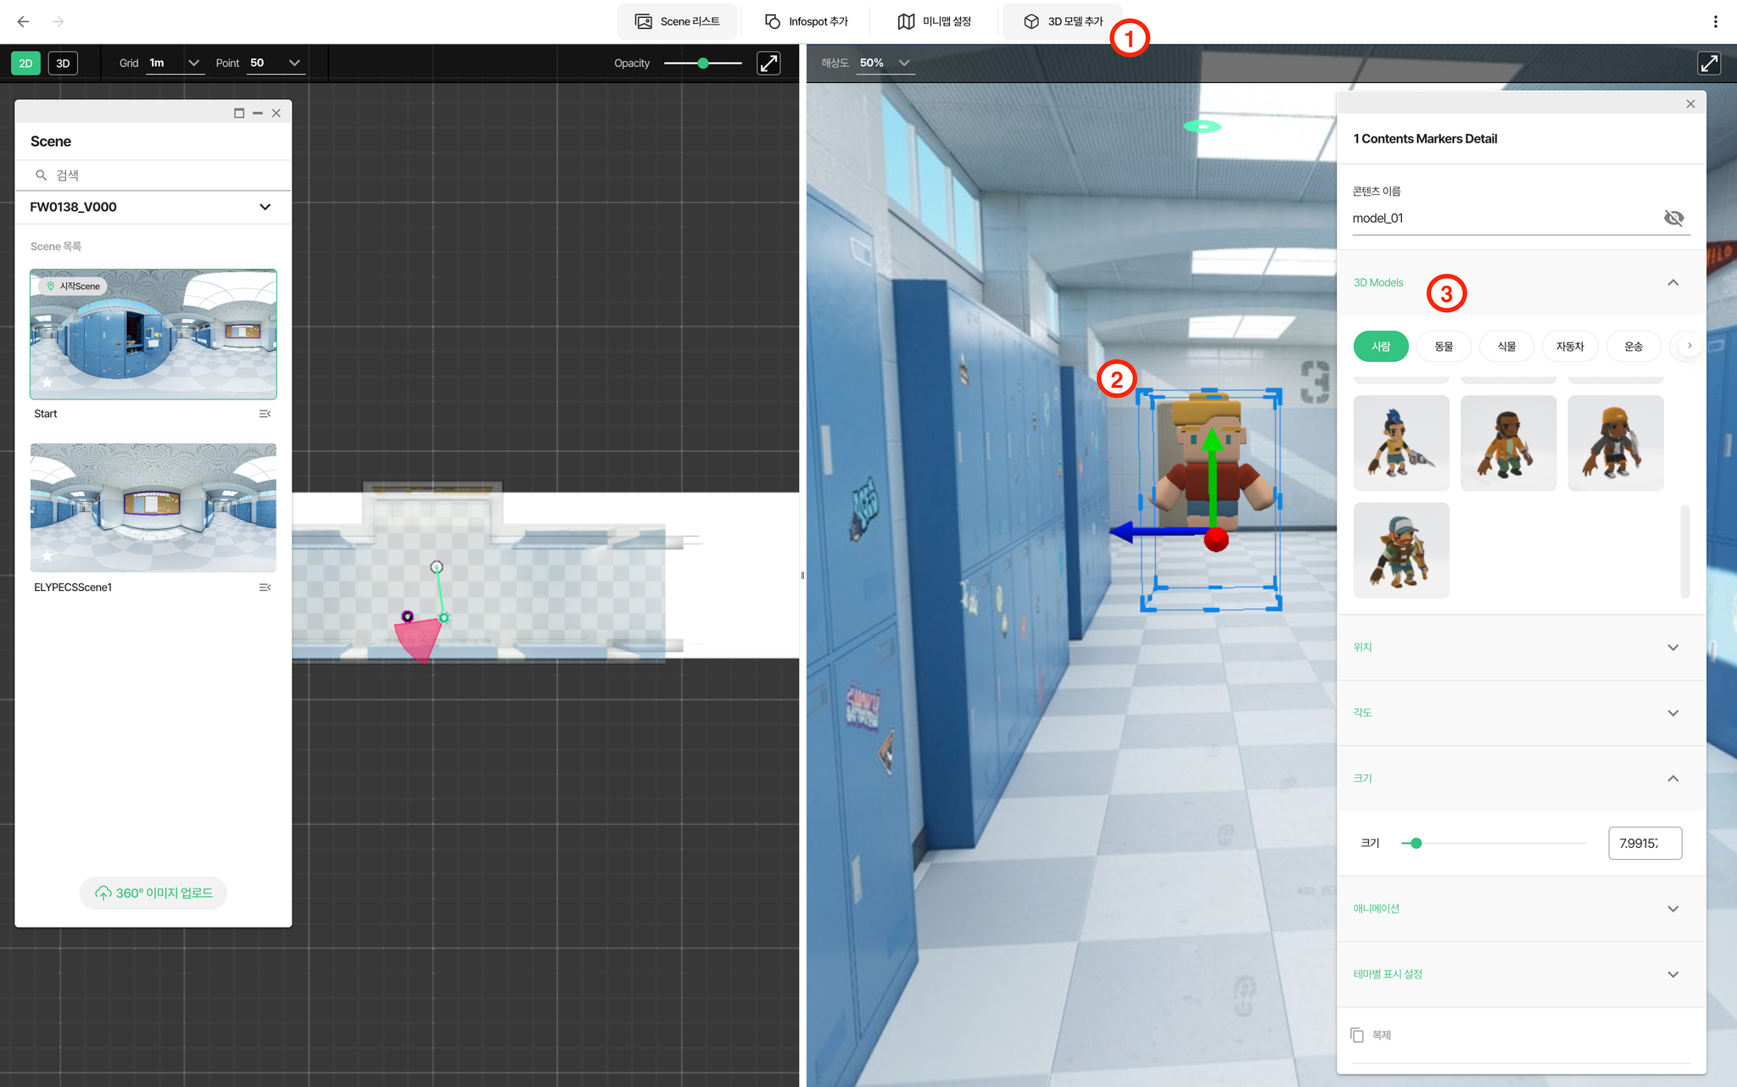Open the Point 50 dropdown
This screenshot has height=1087, width=1737.
coord(276,63)
